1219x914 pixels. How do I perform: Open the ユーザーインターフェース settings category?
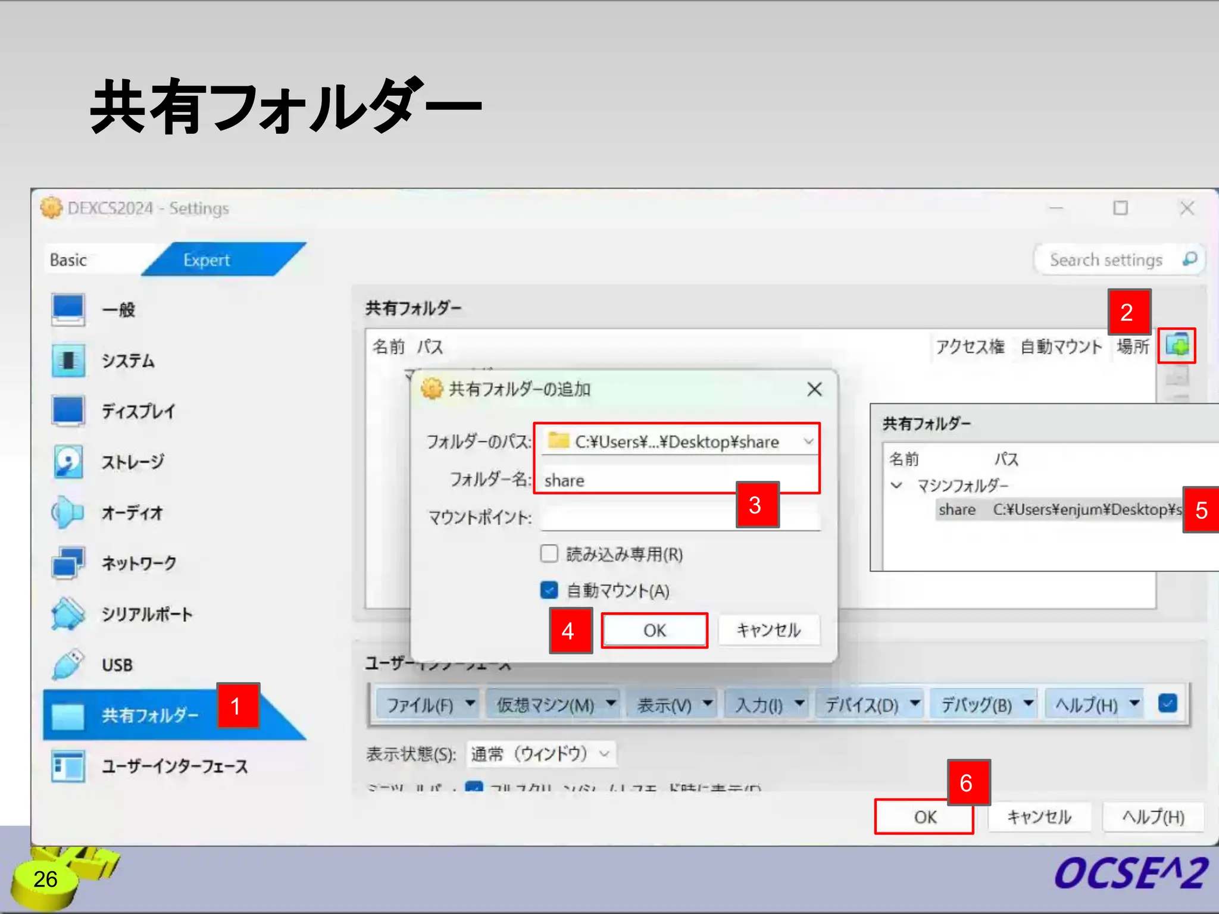tap(174, 766)
